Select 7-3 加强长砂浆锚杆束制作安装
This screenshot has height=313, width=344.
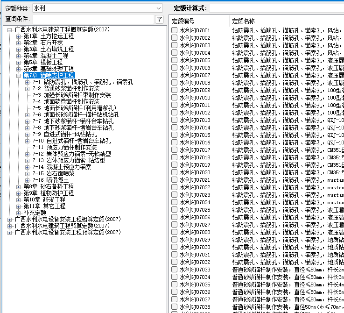72,95
